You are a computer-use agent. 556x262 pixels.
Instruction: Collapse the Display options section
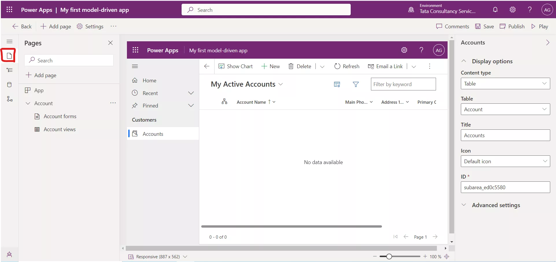[x=463, y=61]
